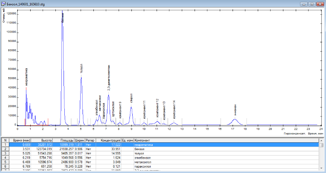The height and width of the screenshot is (173, 326).
Task: Sort by the 'Площадь' column header
Action: tap(66, 140)
